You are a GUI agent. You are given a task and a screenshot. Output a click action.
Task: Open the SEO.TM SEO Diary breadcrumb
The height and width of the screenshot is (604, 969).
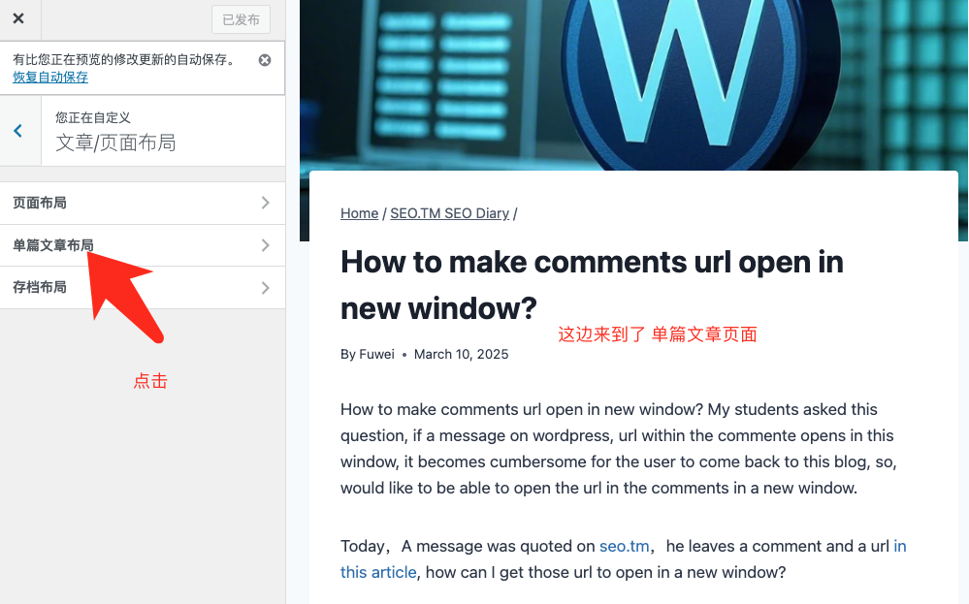point(449,213)
